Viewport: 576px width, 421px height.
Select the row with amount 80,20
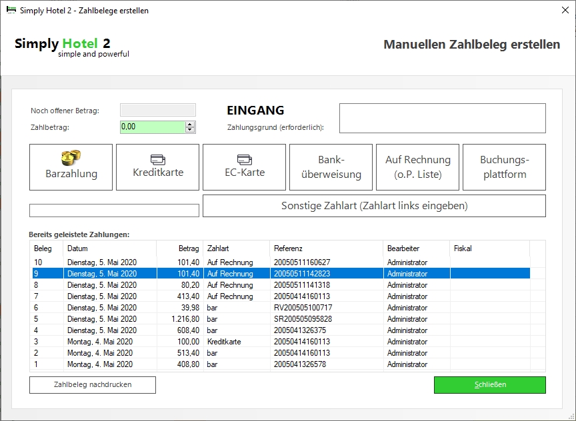click(x=281, y=285)
